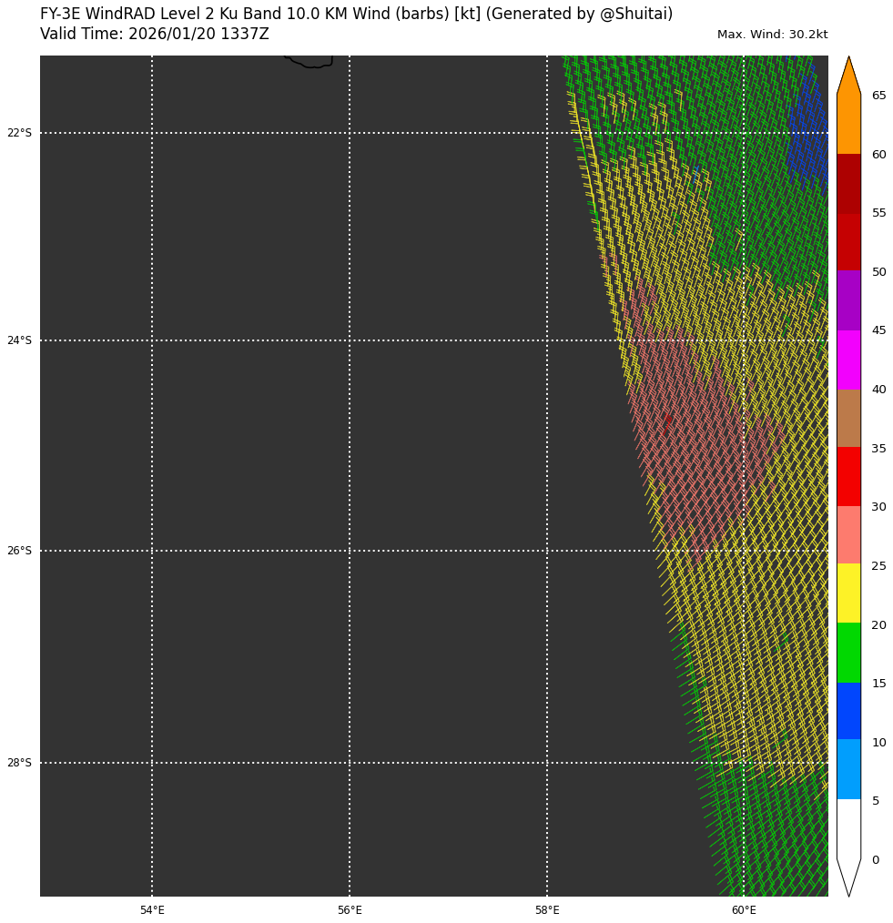Click the purple 45–50 kt colorbar segment

coord(848,300)
